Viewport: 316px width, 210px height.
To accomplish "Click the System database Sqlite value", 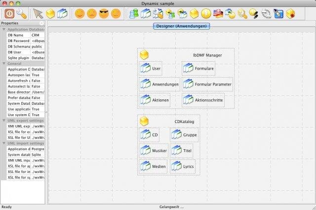I will [38, 155].
